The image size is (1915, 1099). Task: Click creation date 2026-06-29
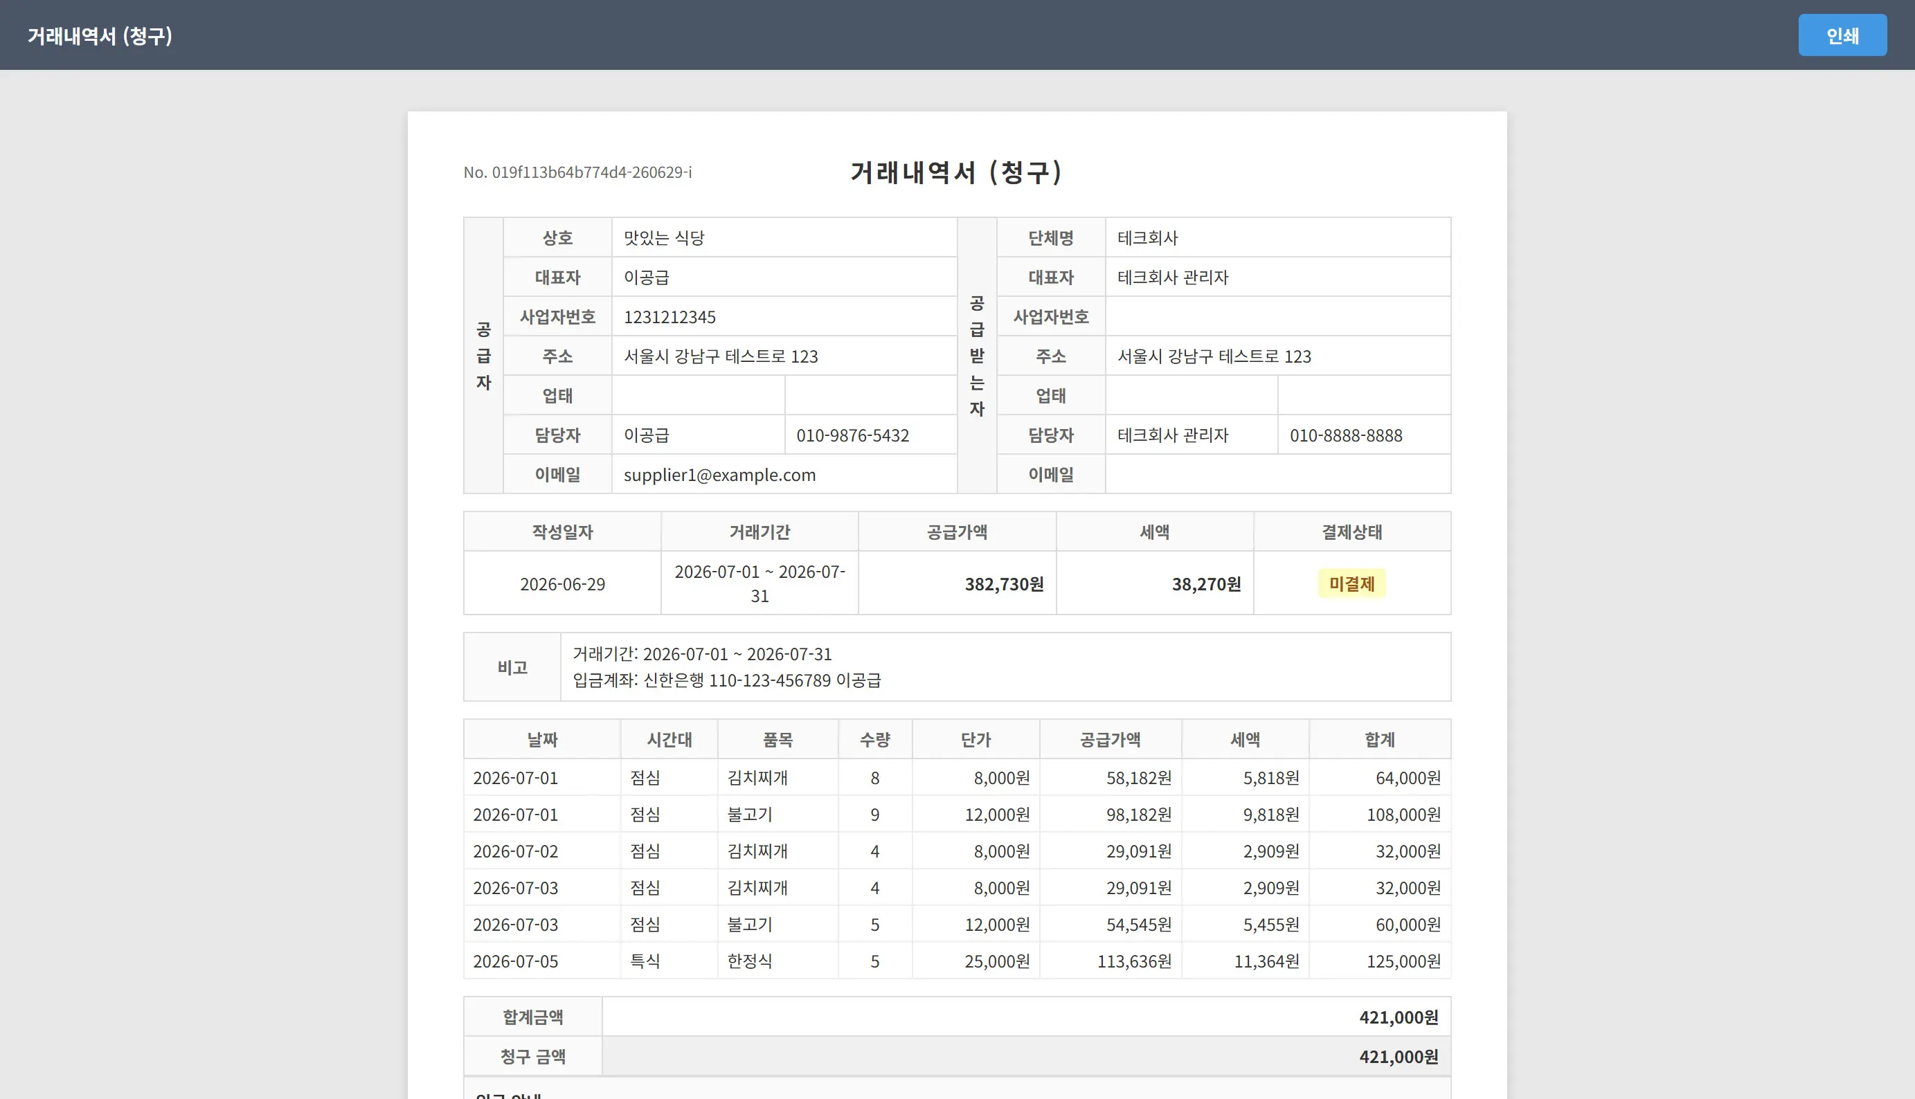561,583
